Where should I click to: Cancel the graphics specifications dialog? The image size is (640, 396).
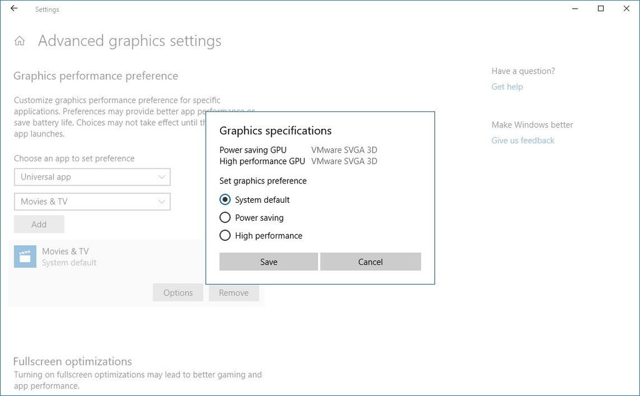click(x=370, y=261)
